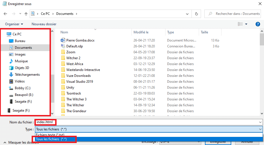Click the Nouveau dossier button

(44, 24)
